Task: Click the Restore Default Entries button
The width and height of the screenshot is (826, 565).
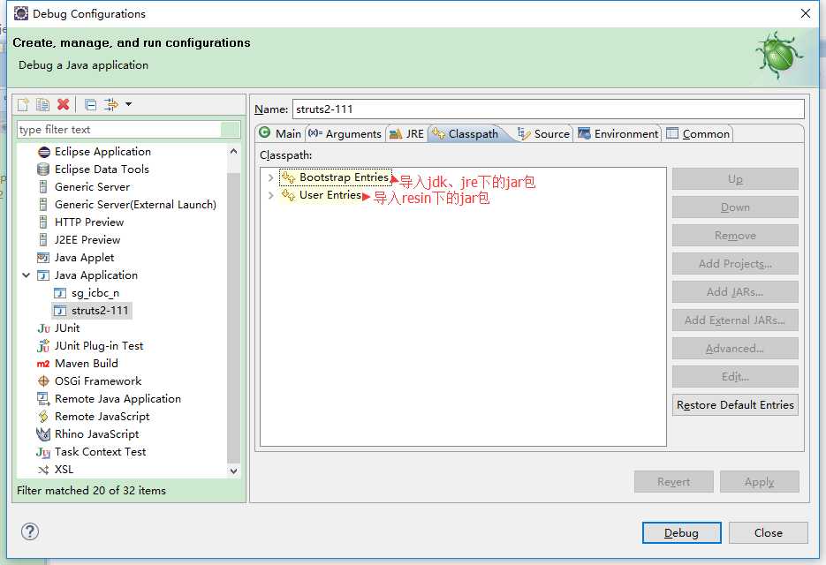Action: coord(735,405)
